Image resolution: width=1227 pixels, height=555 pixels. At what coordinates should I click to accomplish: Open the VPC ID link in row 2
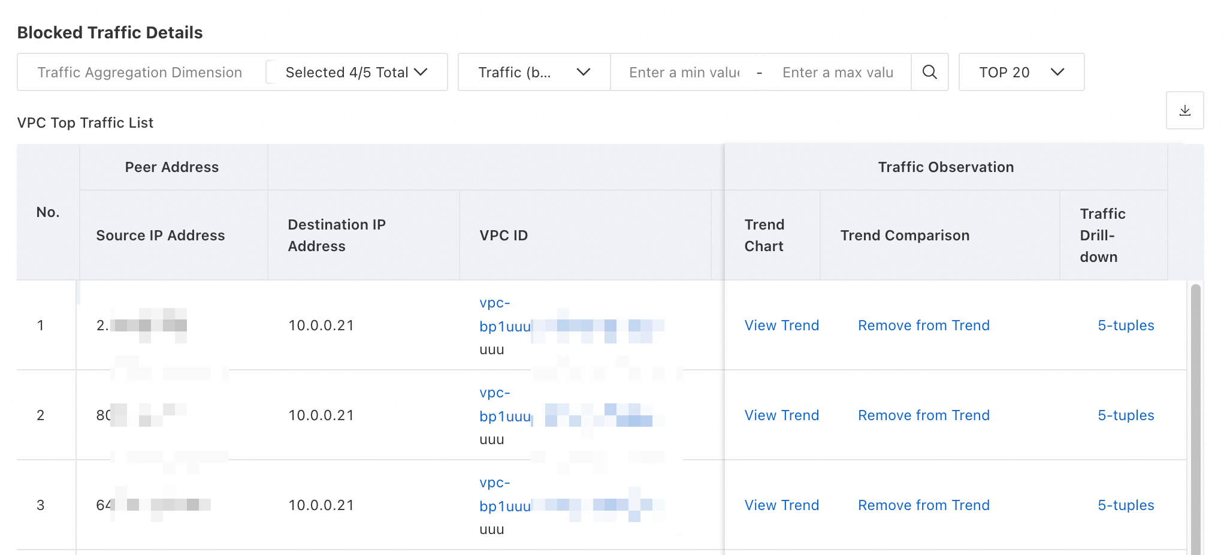tap(504, 417)
